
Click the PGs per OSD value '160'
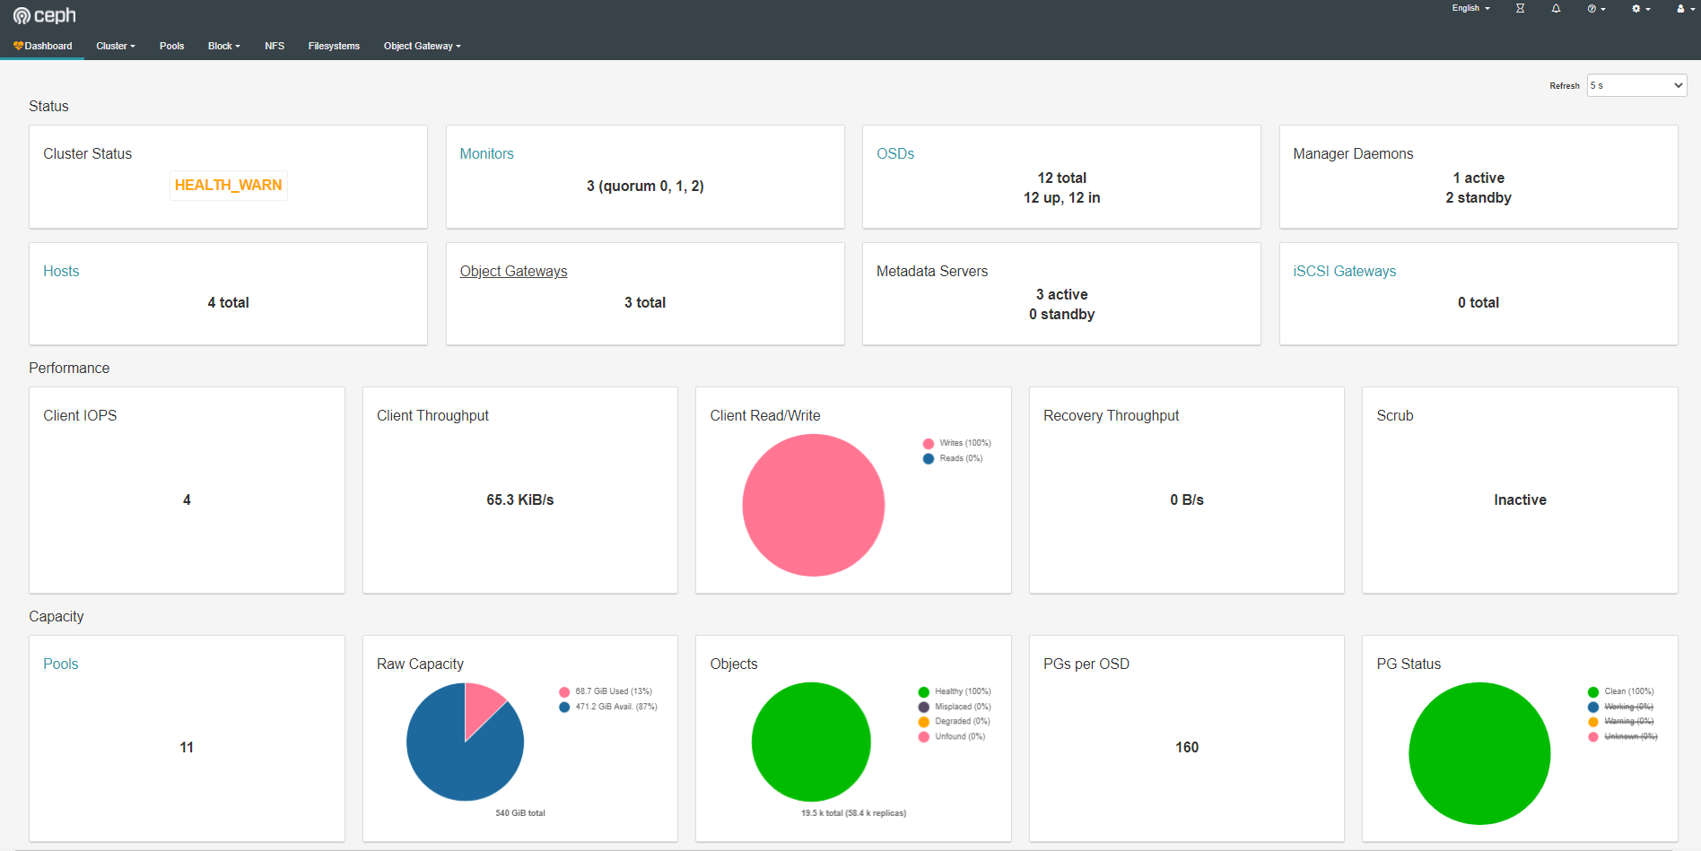[1187, 747]
